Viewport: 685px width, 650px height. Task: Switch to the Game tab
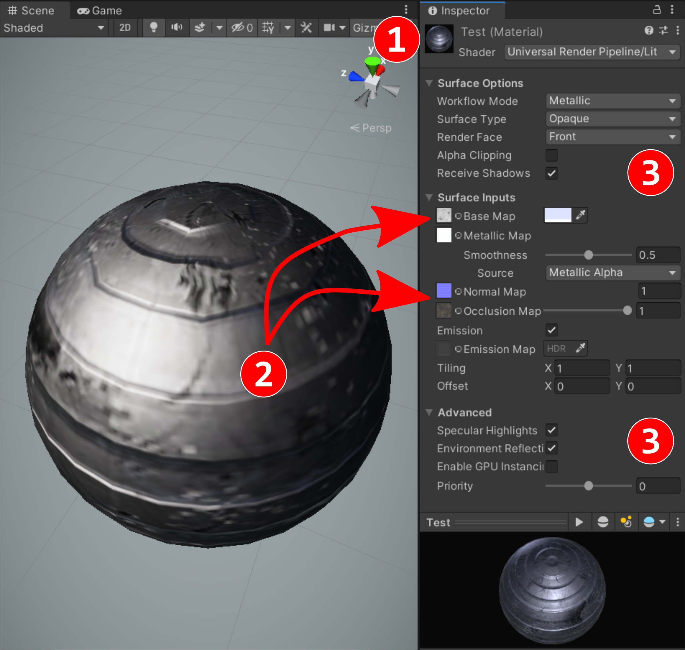100,10
